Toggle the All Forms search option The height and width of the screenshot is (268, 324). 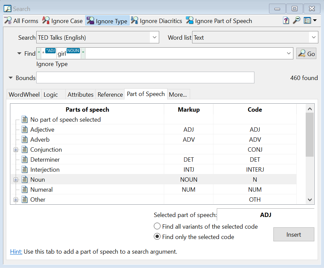coord(21,21)
